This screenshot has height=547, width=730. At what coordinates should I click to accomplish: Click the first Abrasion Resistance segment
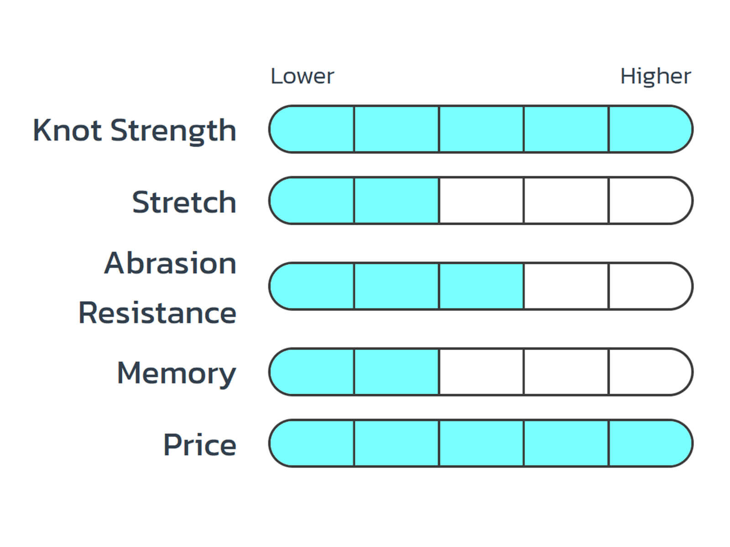312,286
